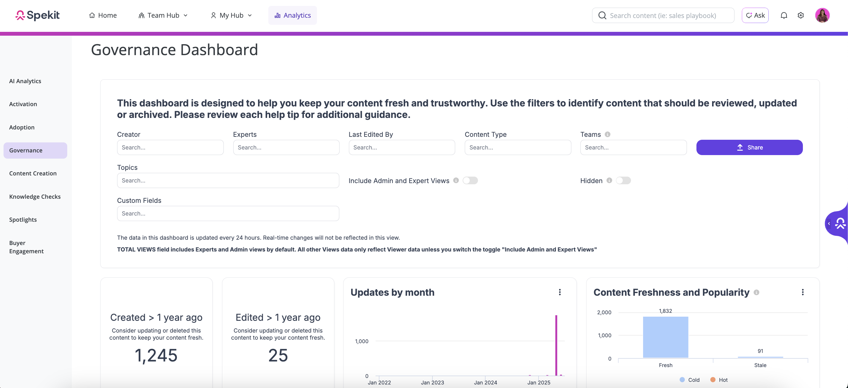Click the user profile avatar
848x388 pixels.
(822, 15)
